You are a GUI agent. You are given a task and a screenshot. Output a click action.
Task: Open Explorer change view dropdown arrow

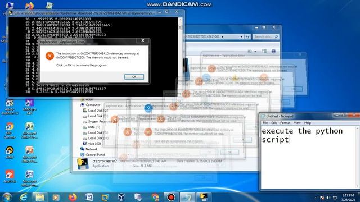(255, 51)
